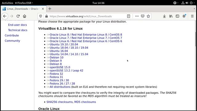
Task: Go back to the previous page
Action: click(x=5, y=16)
